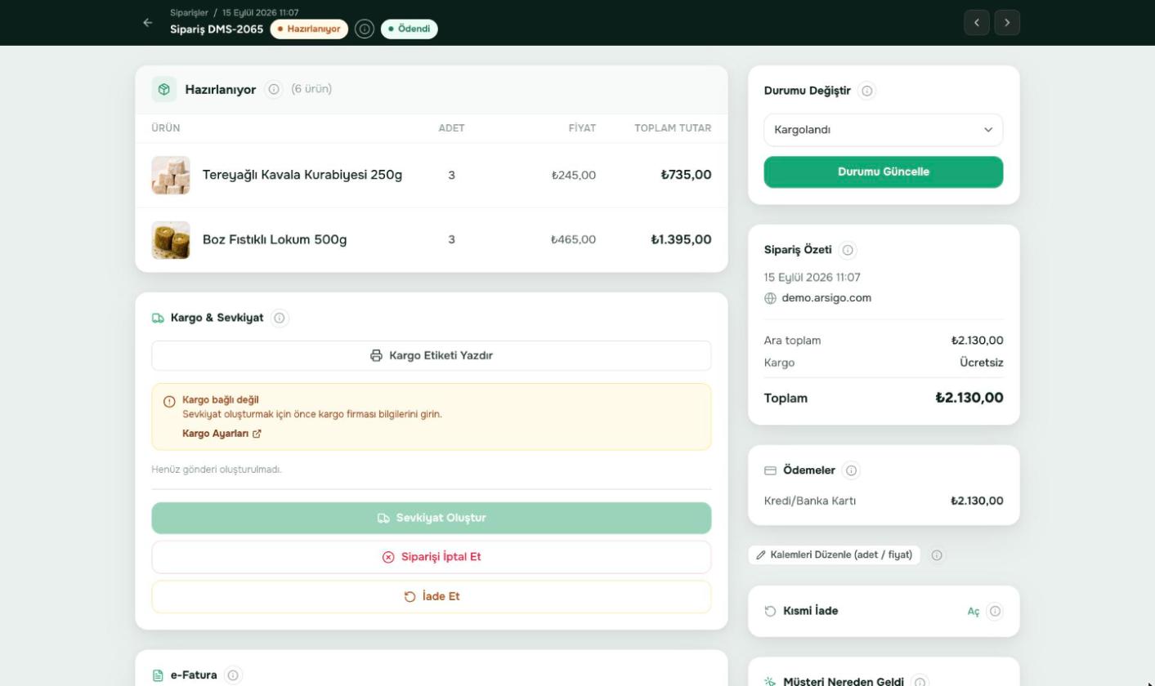Open Kalemleri Düzenle (adet / fiyat)
This screenshot has width=1155, height=686.
pos(834,555)
